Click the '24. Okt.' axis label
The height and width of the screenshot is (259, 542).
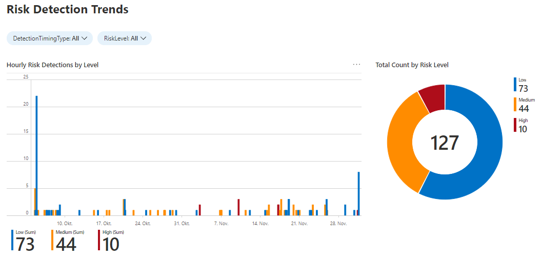pos(143,224)
